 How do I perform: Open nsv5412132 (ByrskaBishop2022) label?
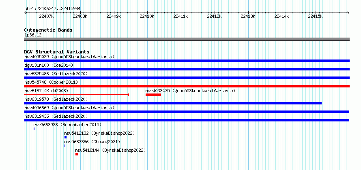pyautogui.click(x=99, y=133)
